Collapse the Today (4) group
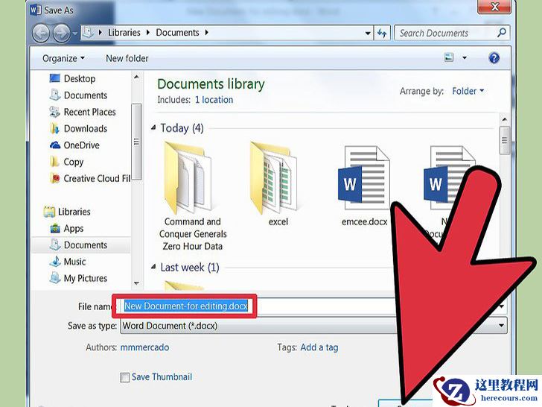Screen dimensions: 542x407 (153, 128)
